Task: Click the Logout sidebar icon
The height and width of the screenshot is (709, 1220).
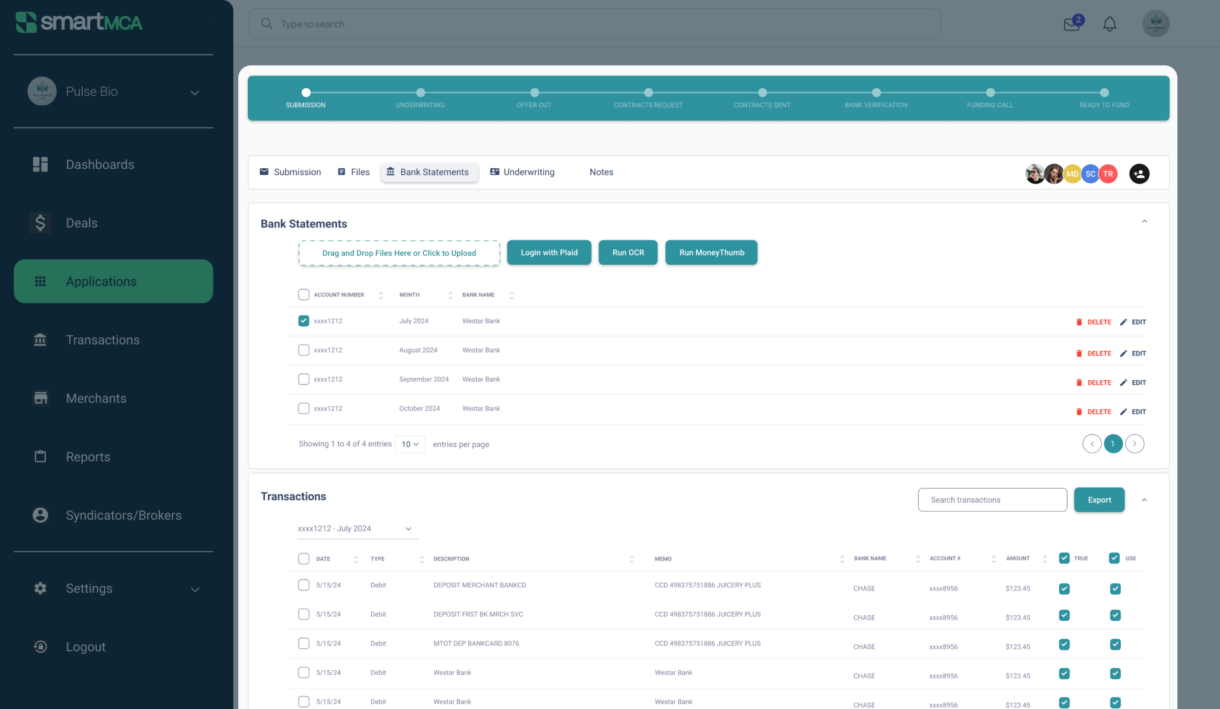Action: pyautogui.click(x=41, y=647)
